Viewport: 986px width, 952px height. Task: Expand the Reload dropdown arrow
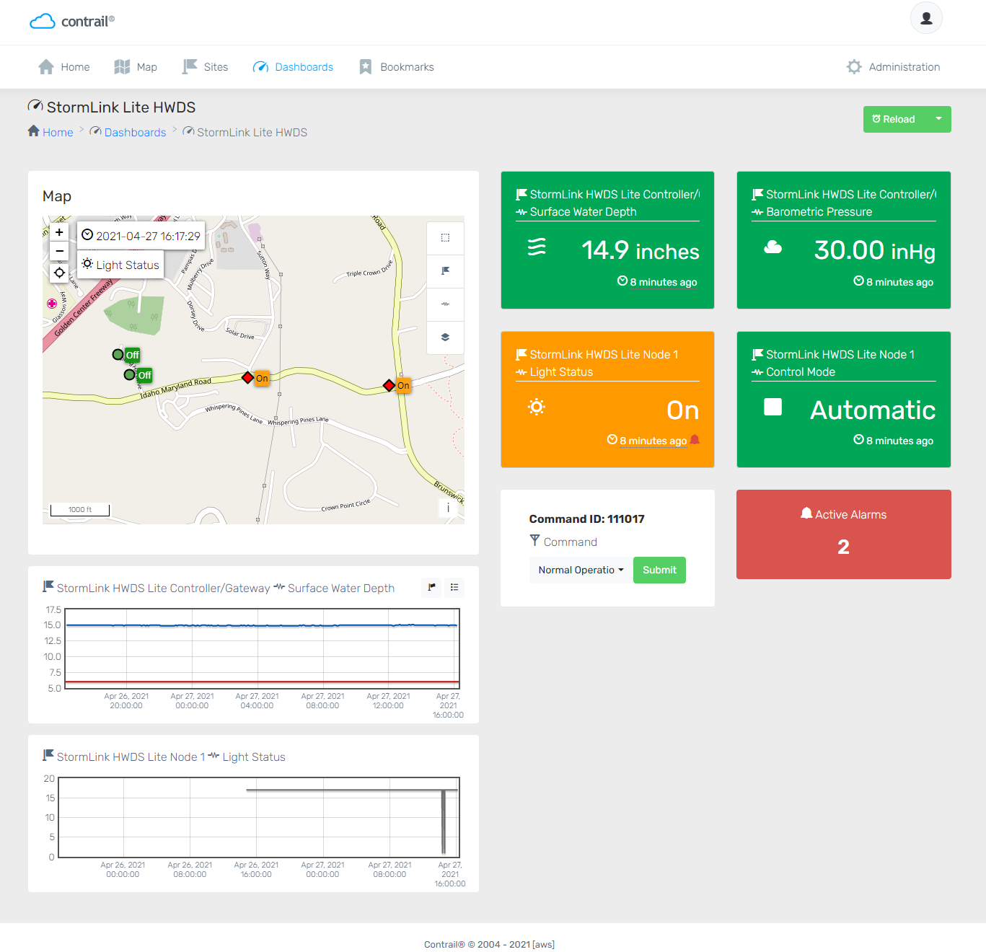(x=938, y=119)
